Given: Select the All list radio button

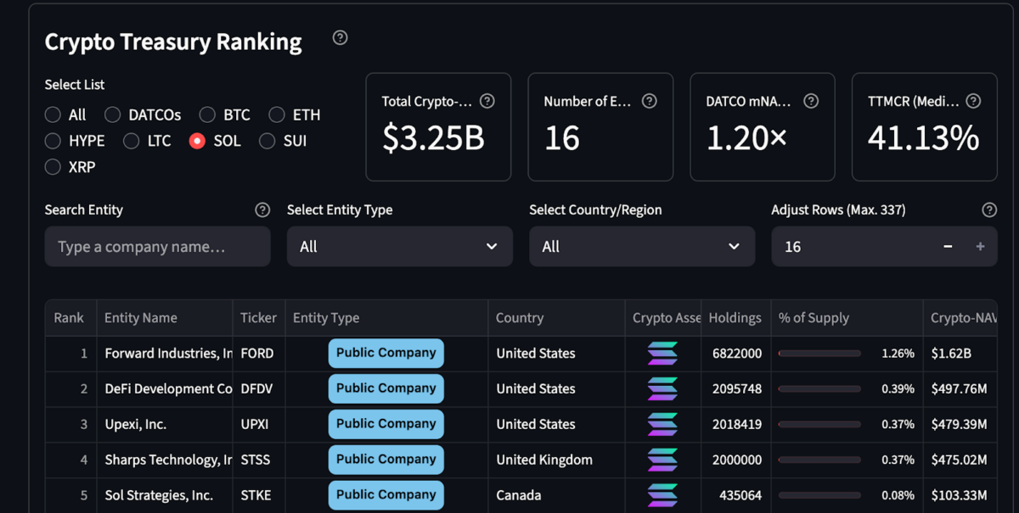Looking at the screenshot, I should pyautogui.click(x=53, y=114).
